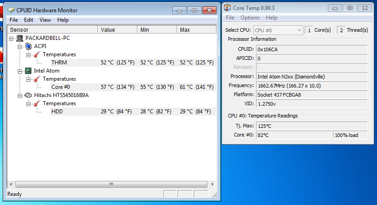Click Core #0 max value 61 °C
The image size is (377, 205).
coord(196,87)
